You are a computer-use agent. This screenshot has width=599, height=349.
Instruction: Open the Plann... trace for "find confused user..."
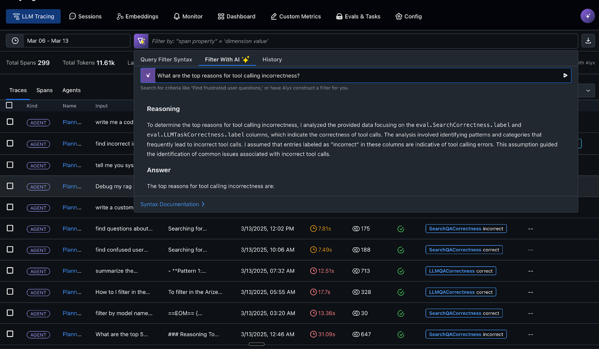tap(72, 250)
